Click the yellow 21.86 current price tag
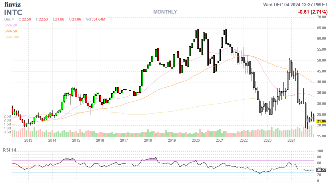This screenshot has height=186, width=332. coord(321,121)
